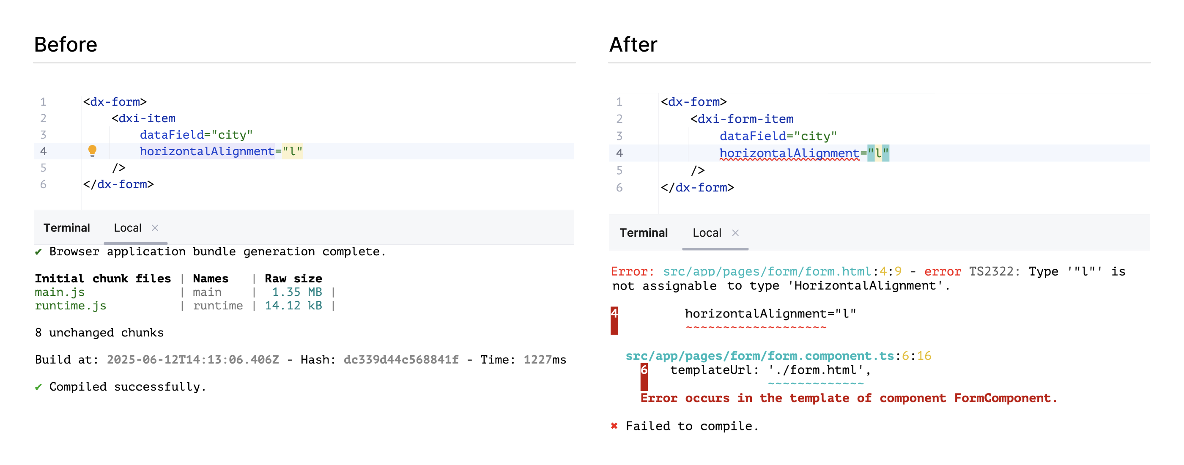
Task: Close the Local terminal tab in Before panel
Action: [155, 228]
